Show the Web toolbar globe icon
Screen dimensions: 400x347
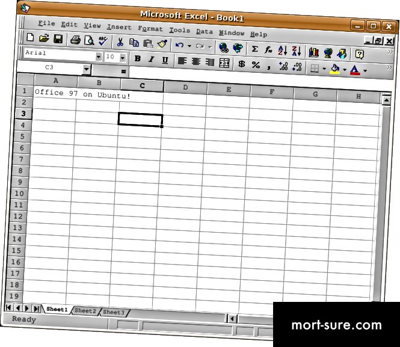(x=238, y=48)
